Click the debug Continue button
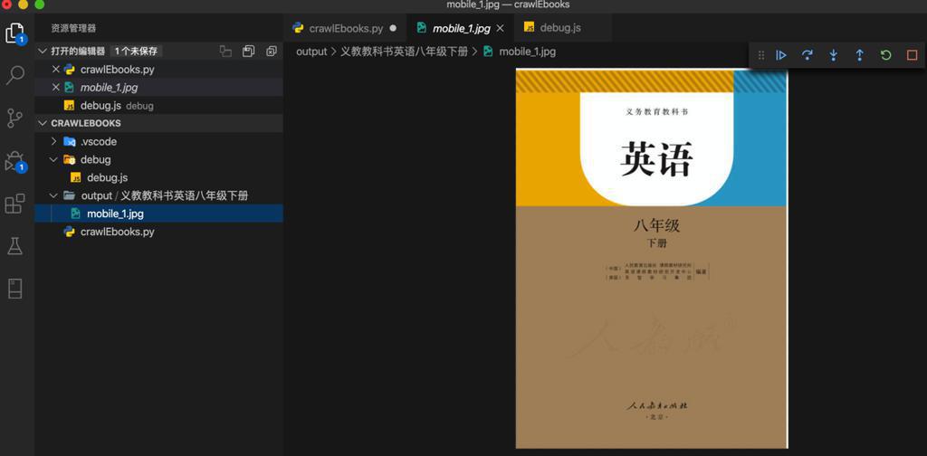 [x=781, y=55]
